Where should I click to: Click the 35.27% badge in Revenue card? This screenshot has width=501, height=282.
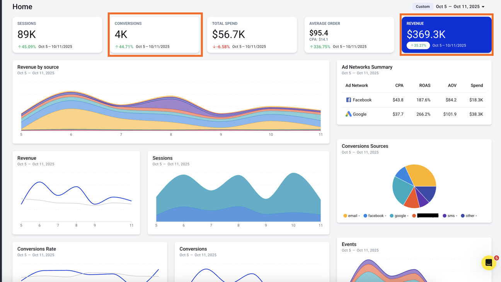coord(418,45)
